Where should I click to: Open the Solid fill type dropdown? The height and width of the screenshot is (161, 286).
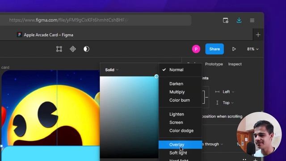(112, 70)
